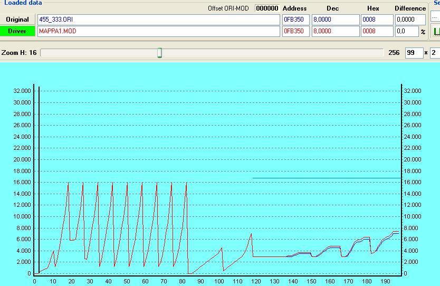Click the Original address field 0FB350

point(296,20)
